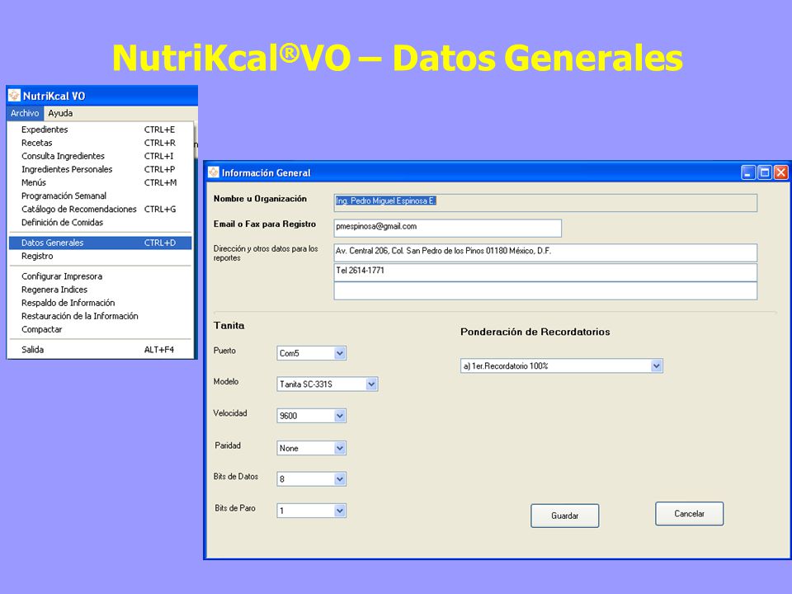Click the NutriKcal VO title bar text
792x594 pixels.
point(54,96)
